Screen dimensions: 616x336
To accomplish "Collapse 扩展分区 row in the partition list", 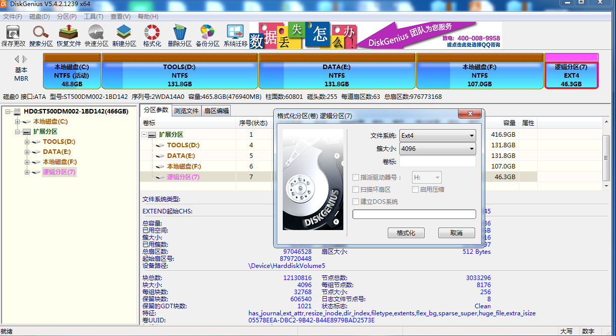I will 144,135.
